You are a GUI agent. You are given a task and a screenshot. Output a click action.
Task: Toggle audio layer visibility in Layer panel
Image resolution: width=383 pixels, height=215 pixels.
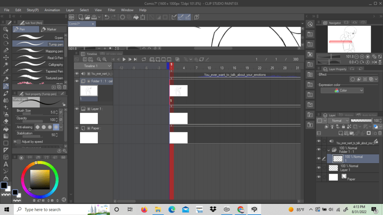tap(319, 141)
